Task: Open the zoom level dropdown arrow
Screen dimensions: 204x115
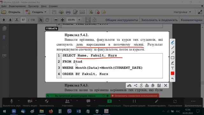Action: (79, 20)
